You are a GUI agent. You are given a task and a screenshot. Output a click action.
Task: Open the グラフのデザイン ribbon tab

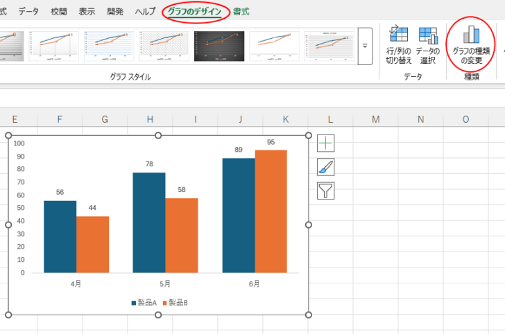(194, 12)
